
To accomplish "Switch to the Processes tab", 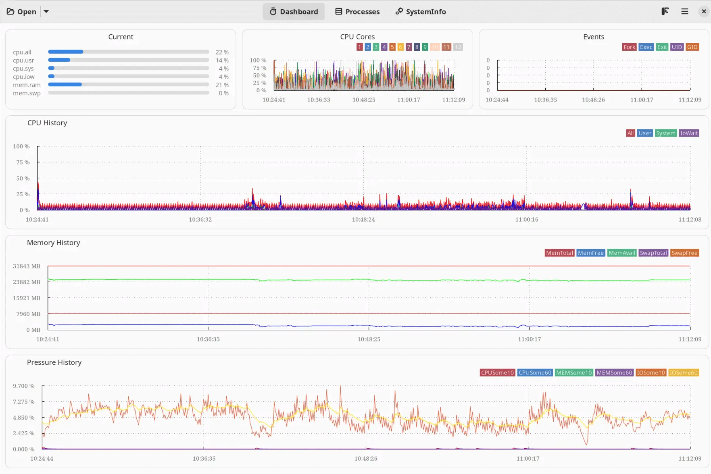I will click(357, 12).
